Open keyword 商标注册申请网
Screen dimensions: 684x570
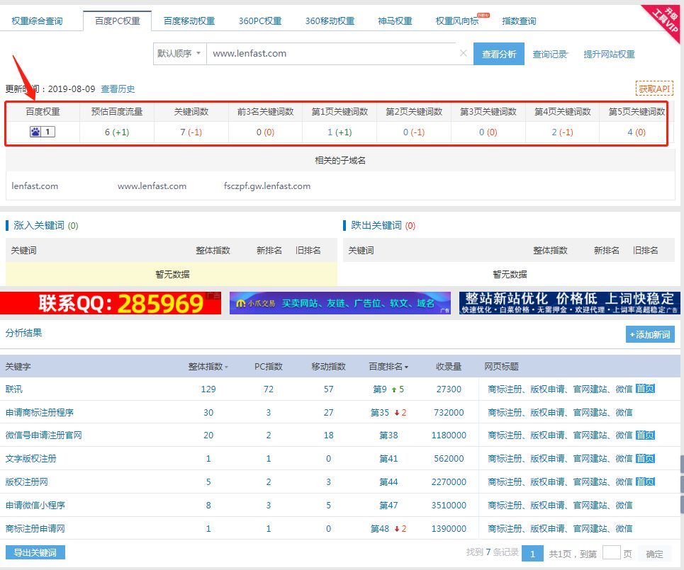tap(35, 529)
